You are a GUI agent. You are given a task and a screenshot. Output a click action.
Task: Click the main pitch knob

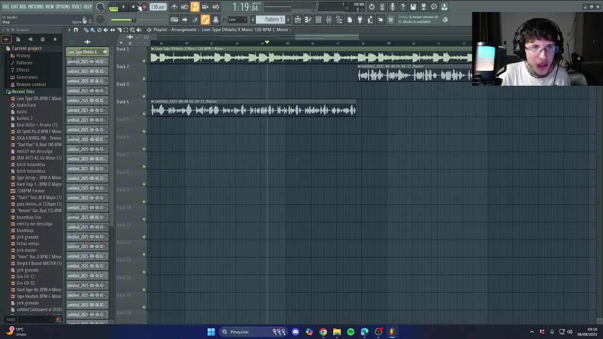pos(100,20)
